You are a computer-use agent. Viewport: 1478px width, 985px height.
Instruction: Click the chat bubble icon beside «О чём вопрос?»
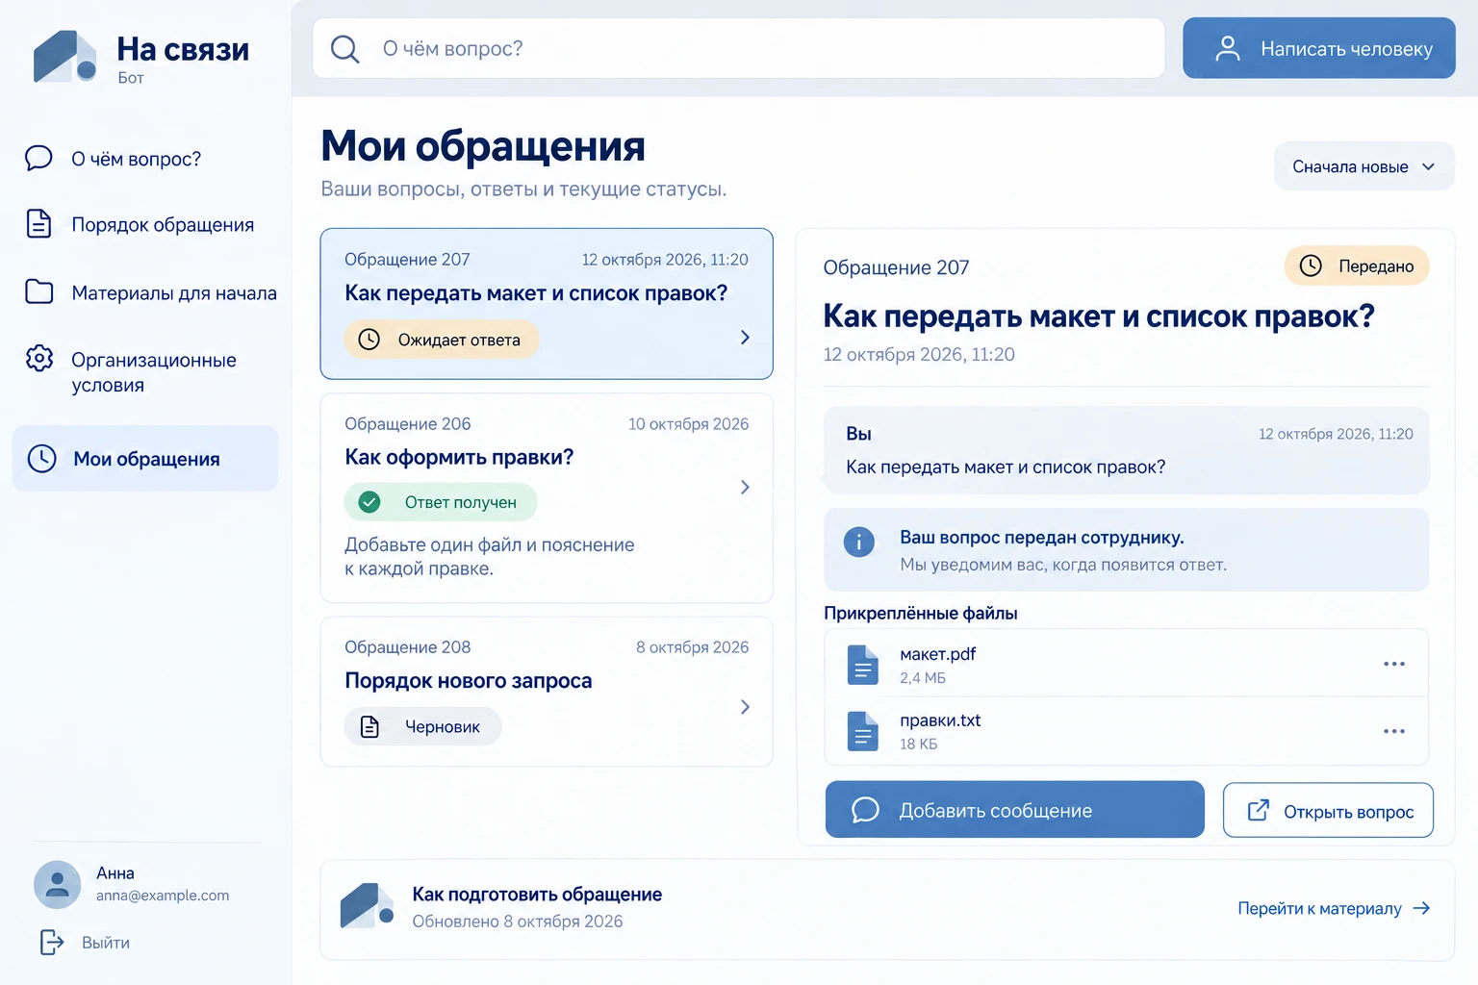pyautogui.click(x=38, y=158)
